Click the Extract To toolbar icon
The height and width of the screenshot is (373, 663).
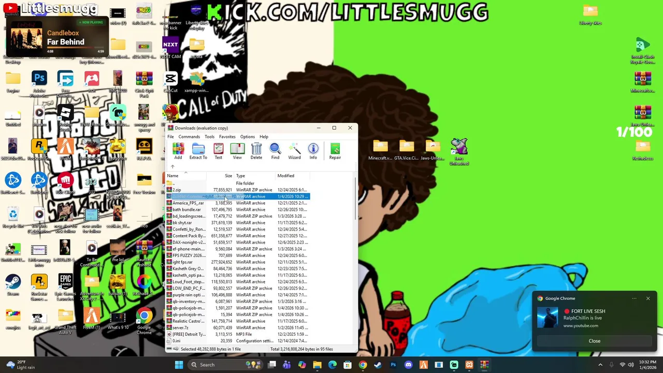coord(198,151)
